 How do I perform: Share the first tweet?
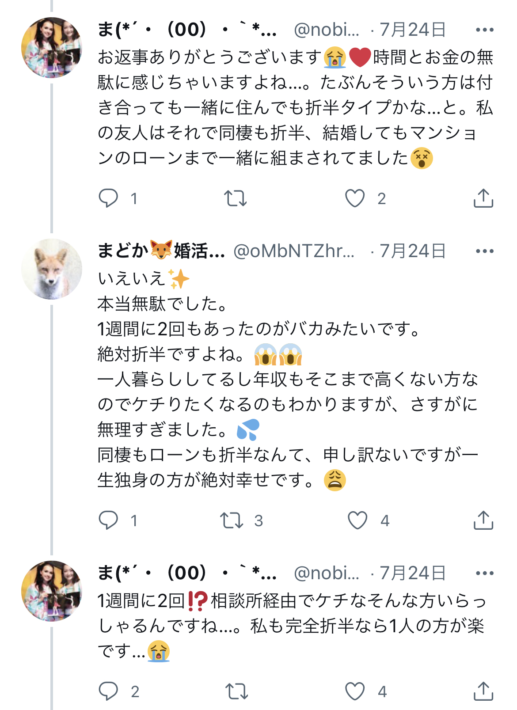tap(483, 198)
